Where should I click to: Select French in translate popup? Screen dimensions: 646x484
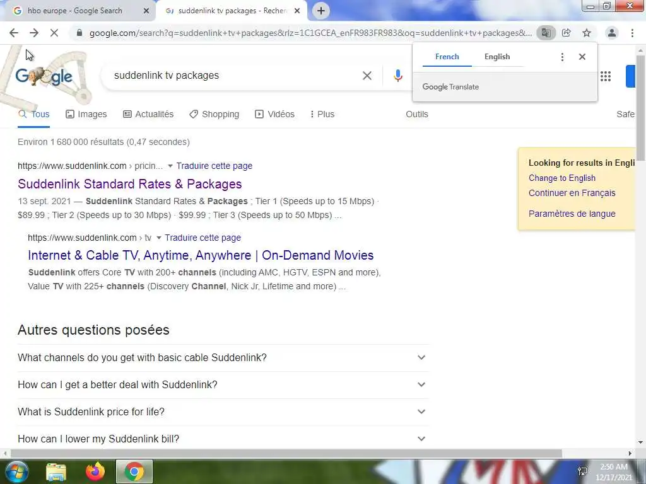click(x=447, y=57)
